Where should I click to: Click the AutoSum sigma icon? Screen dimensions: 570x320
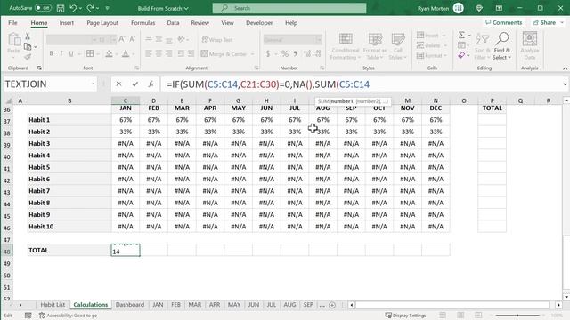[461, 36]
